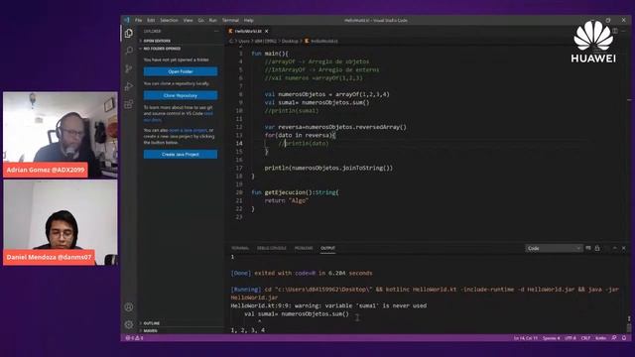This screenshot has height=357, width=635.
Task: Click the reversedArray code line
Action: [335, 127]
